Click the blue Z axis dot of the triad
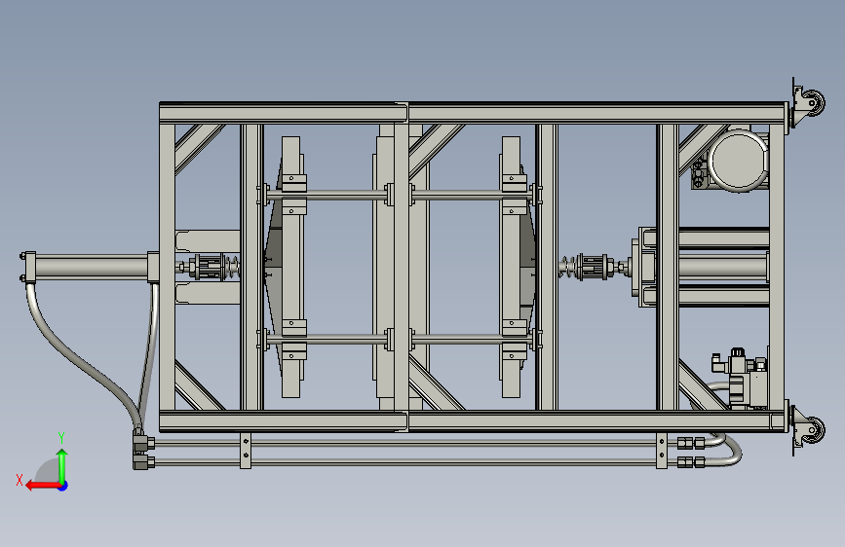Image resolution: width=845 pixels, height=547 pixels. [63, 486]
